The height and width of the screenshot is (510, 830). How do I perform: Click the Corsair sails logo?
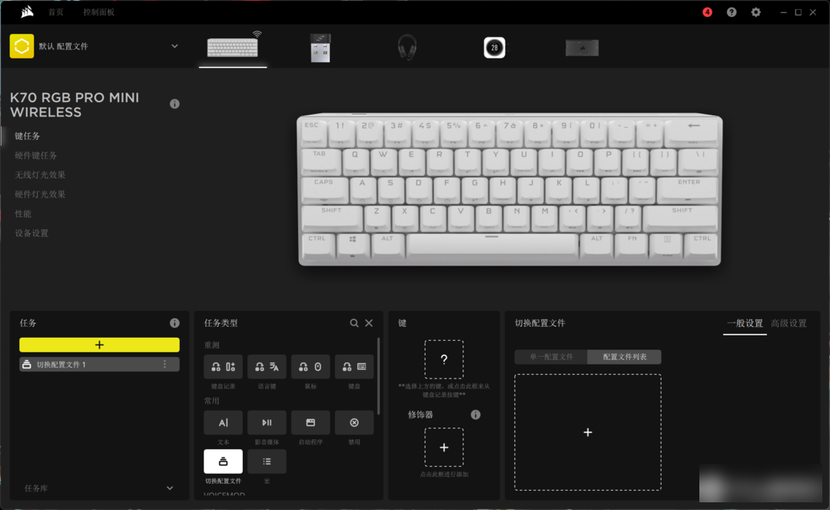(27, 12)
